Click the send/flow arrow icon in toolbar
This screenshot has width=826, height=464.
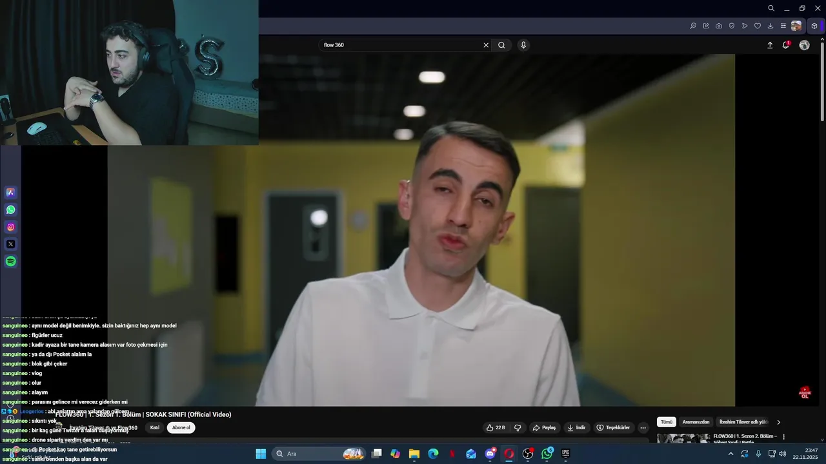point(745,26)
